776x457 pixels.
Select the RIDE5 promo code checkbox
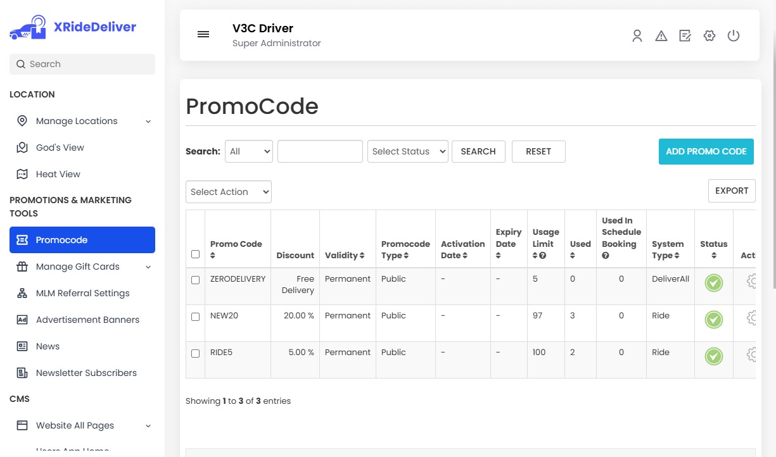(195, 353)
